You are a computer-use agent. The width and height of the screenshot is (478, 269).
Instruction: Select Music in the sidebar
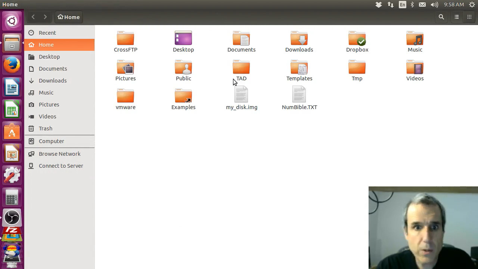click(59, 92)
